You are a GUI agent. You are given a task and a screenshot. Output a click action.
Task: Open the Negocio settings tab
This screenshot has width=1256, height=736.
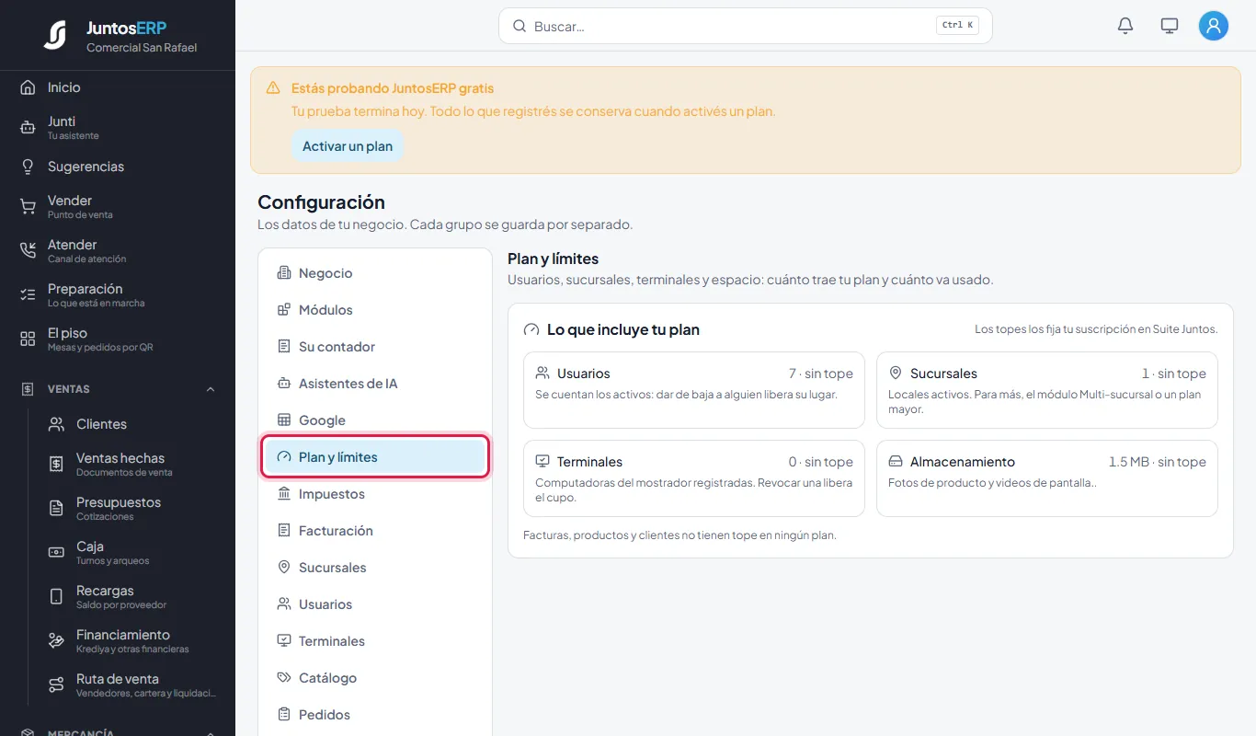(x=375, y=273)
